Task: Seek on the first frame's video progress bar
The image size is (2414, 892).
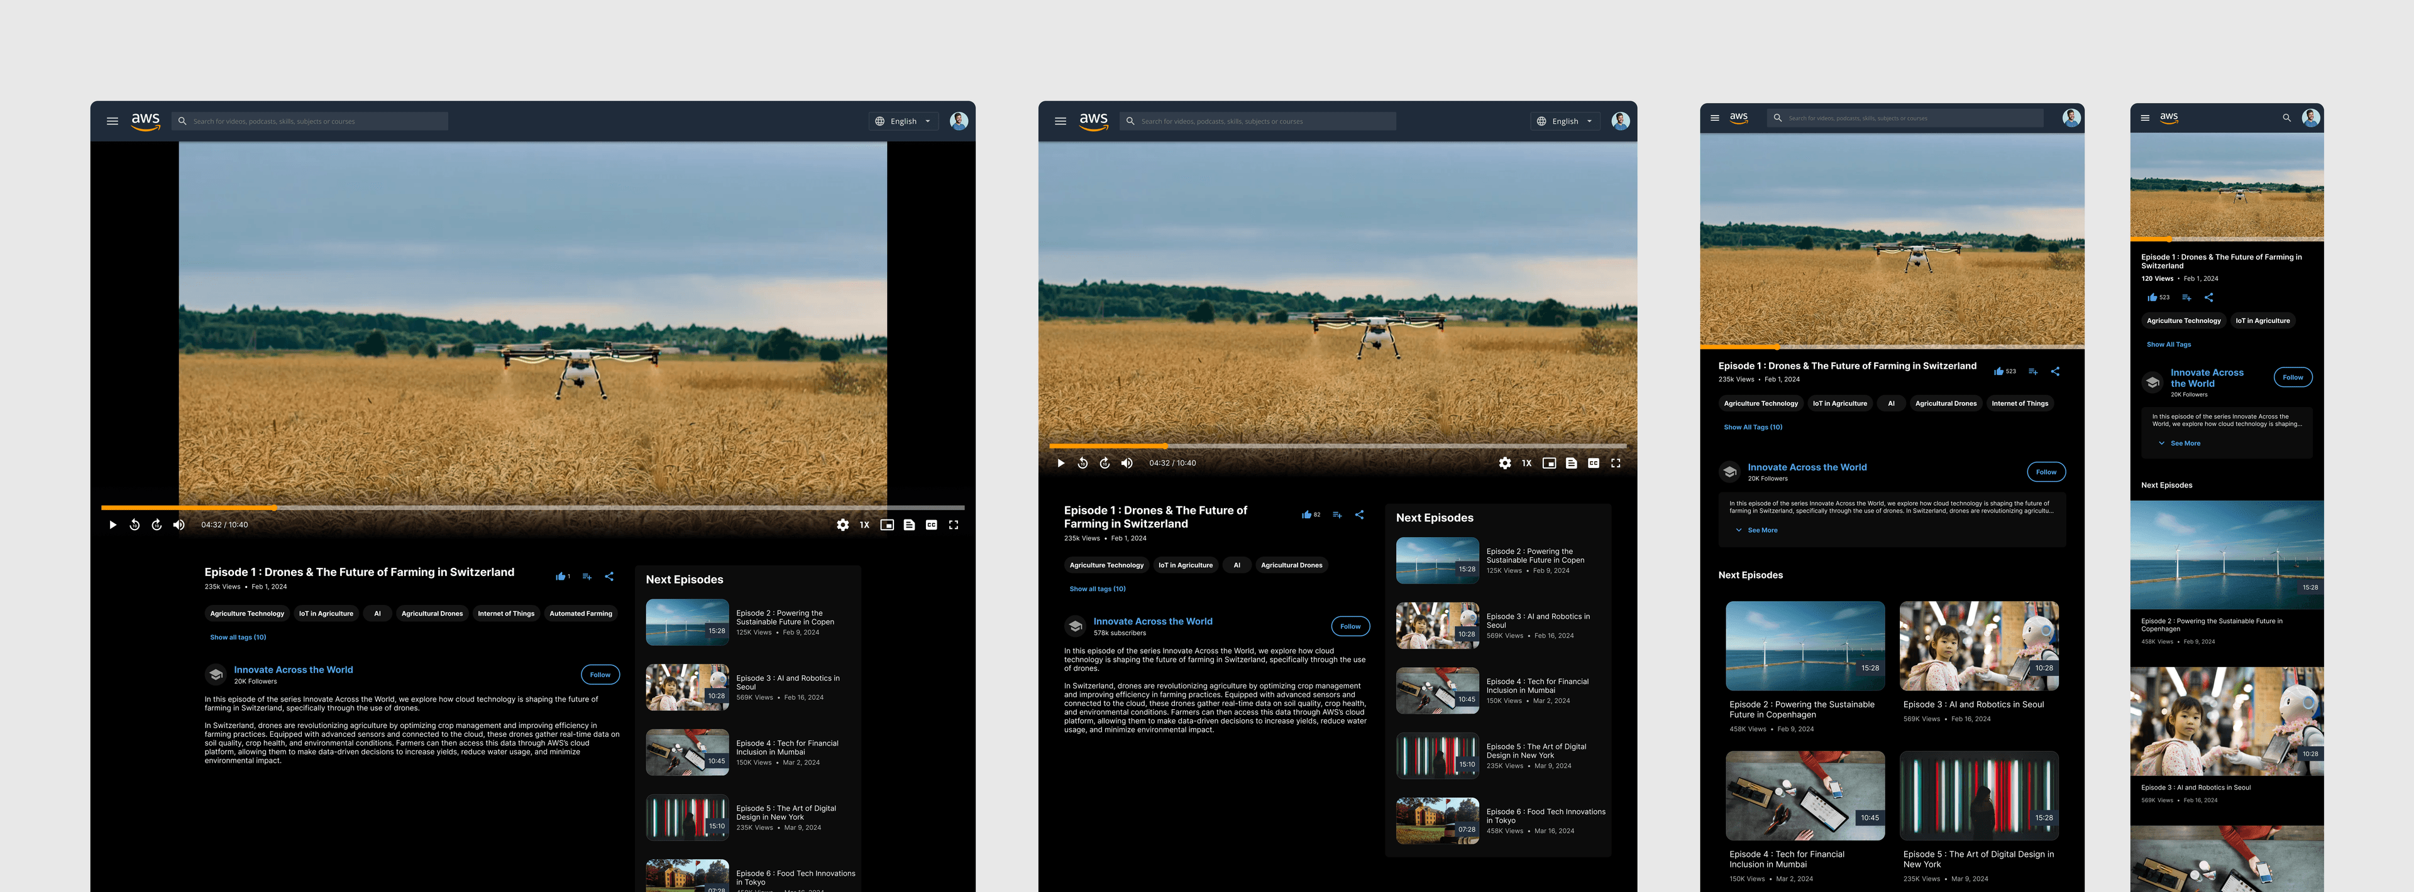Action: pyautogui.click(x=532, y=508)
